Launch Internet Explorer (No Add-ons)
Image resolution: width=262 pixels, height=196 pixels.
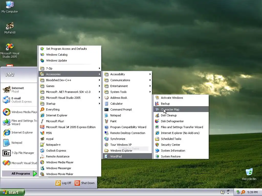tap(181, 133)
